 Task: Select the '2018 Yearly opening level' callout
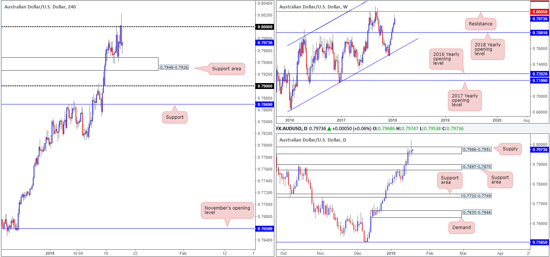pyautogui.click(x=487, y=49)
